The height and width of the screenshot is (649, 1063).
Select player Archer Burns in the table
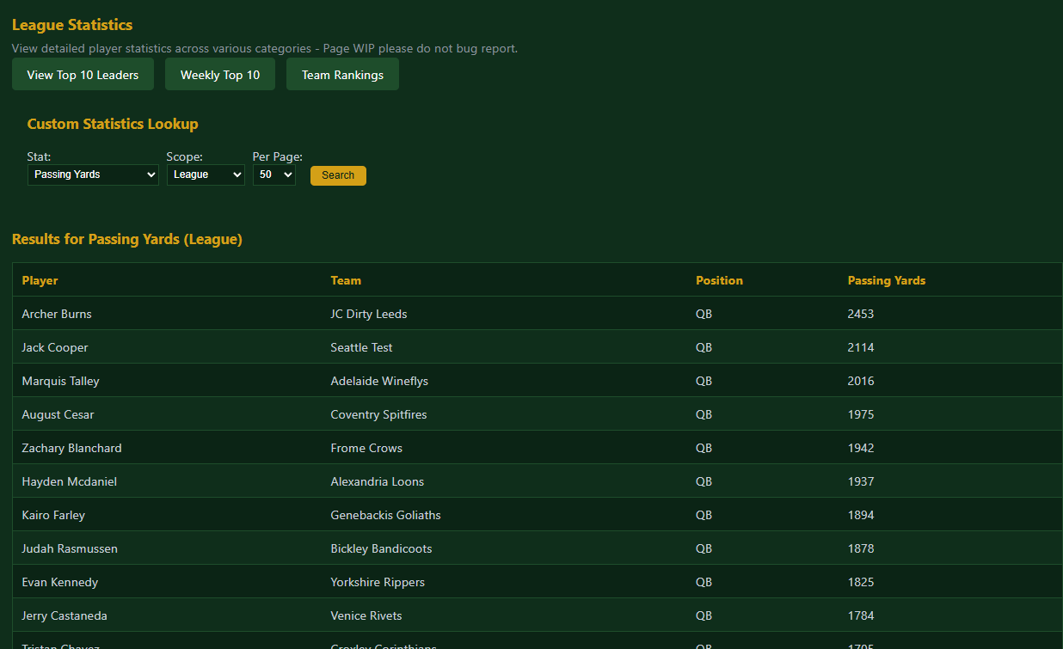[x=57, y=314]
